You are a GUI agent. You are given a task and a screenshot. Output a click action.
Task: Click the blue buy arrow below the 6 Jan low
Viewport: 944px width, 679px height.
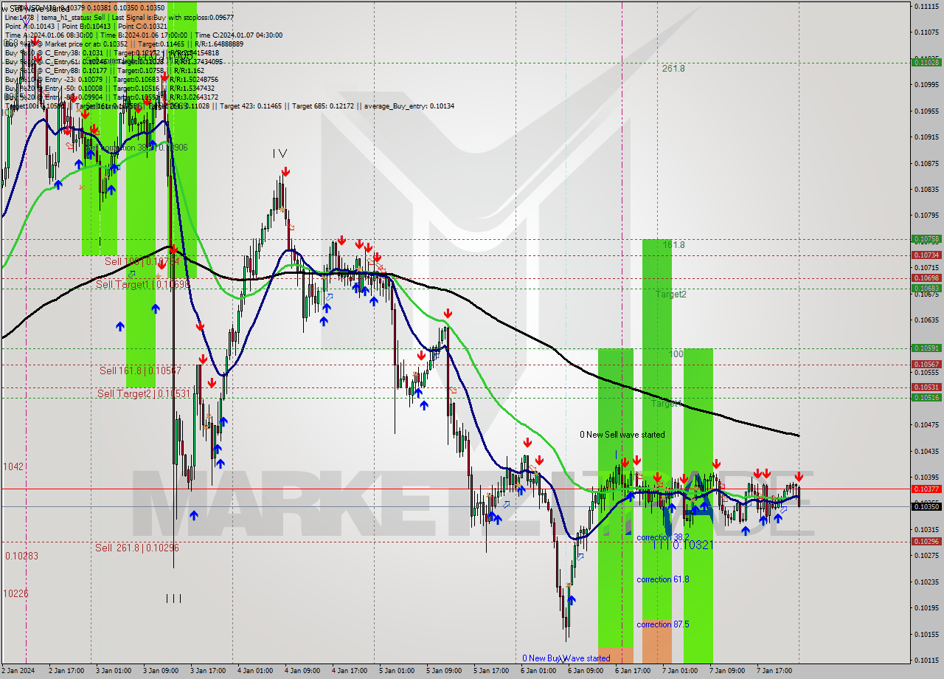[571, 599]
